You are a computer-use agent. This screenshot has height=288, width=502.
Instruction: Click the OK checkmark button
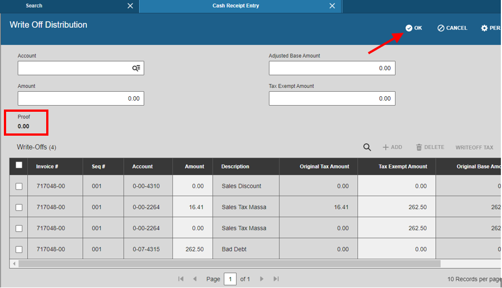tap(414, 28)
